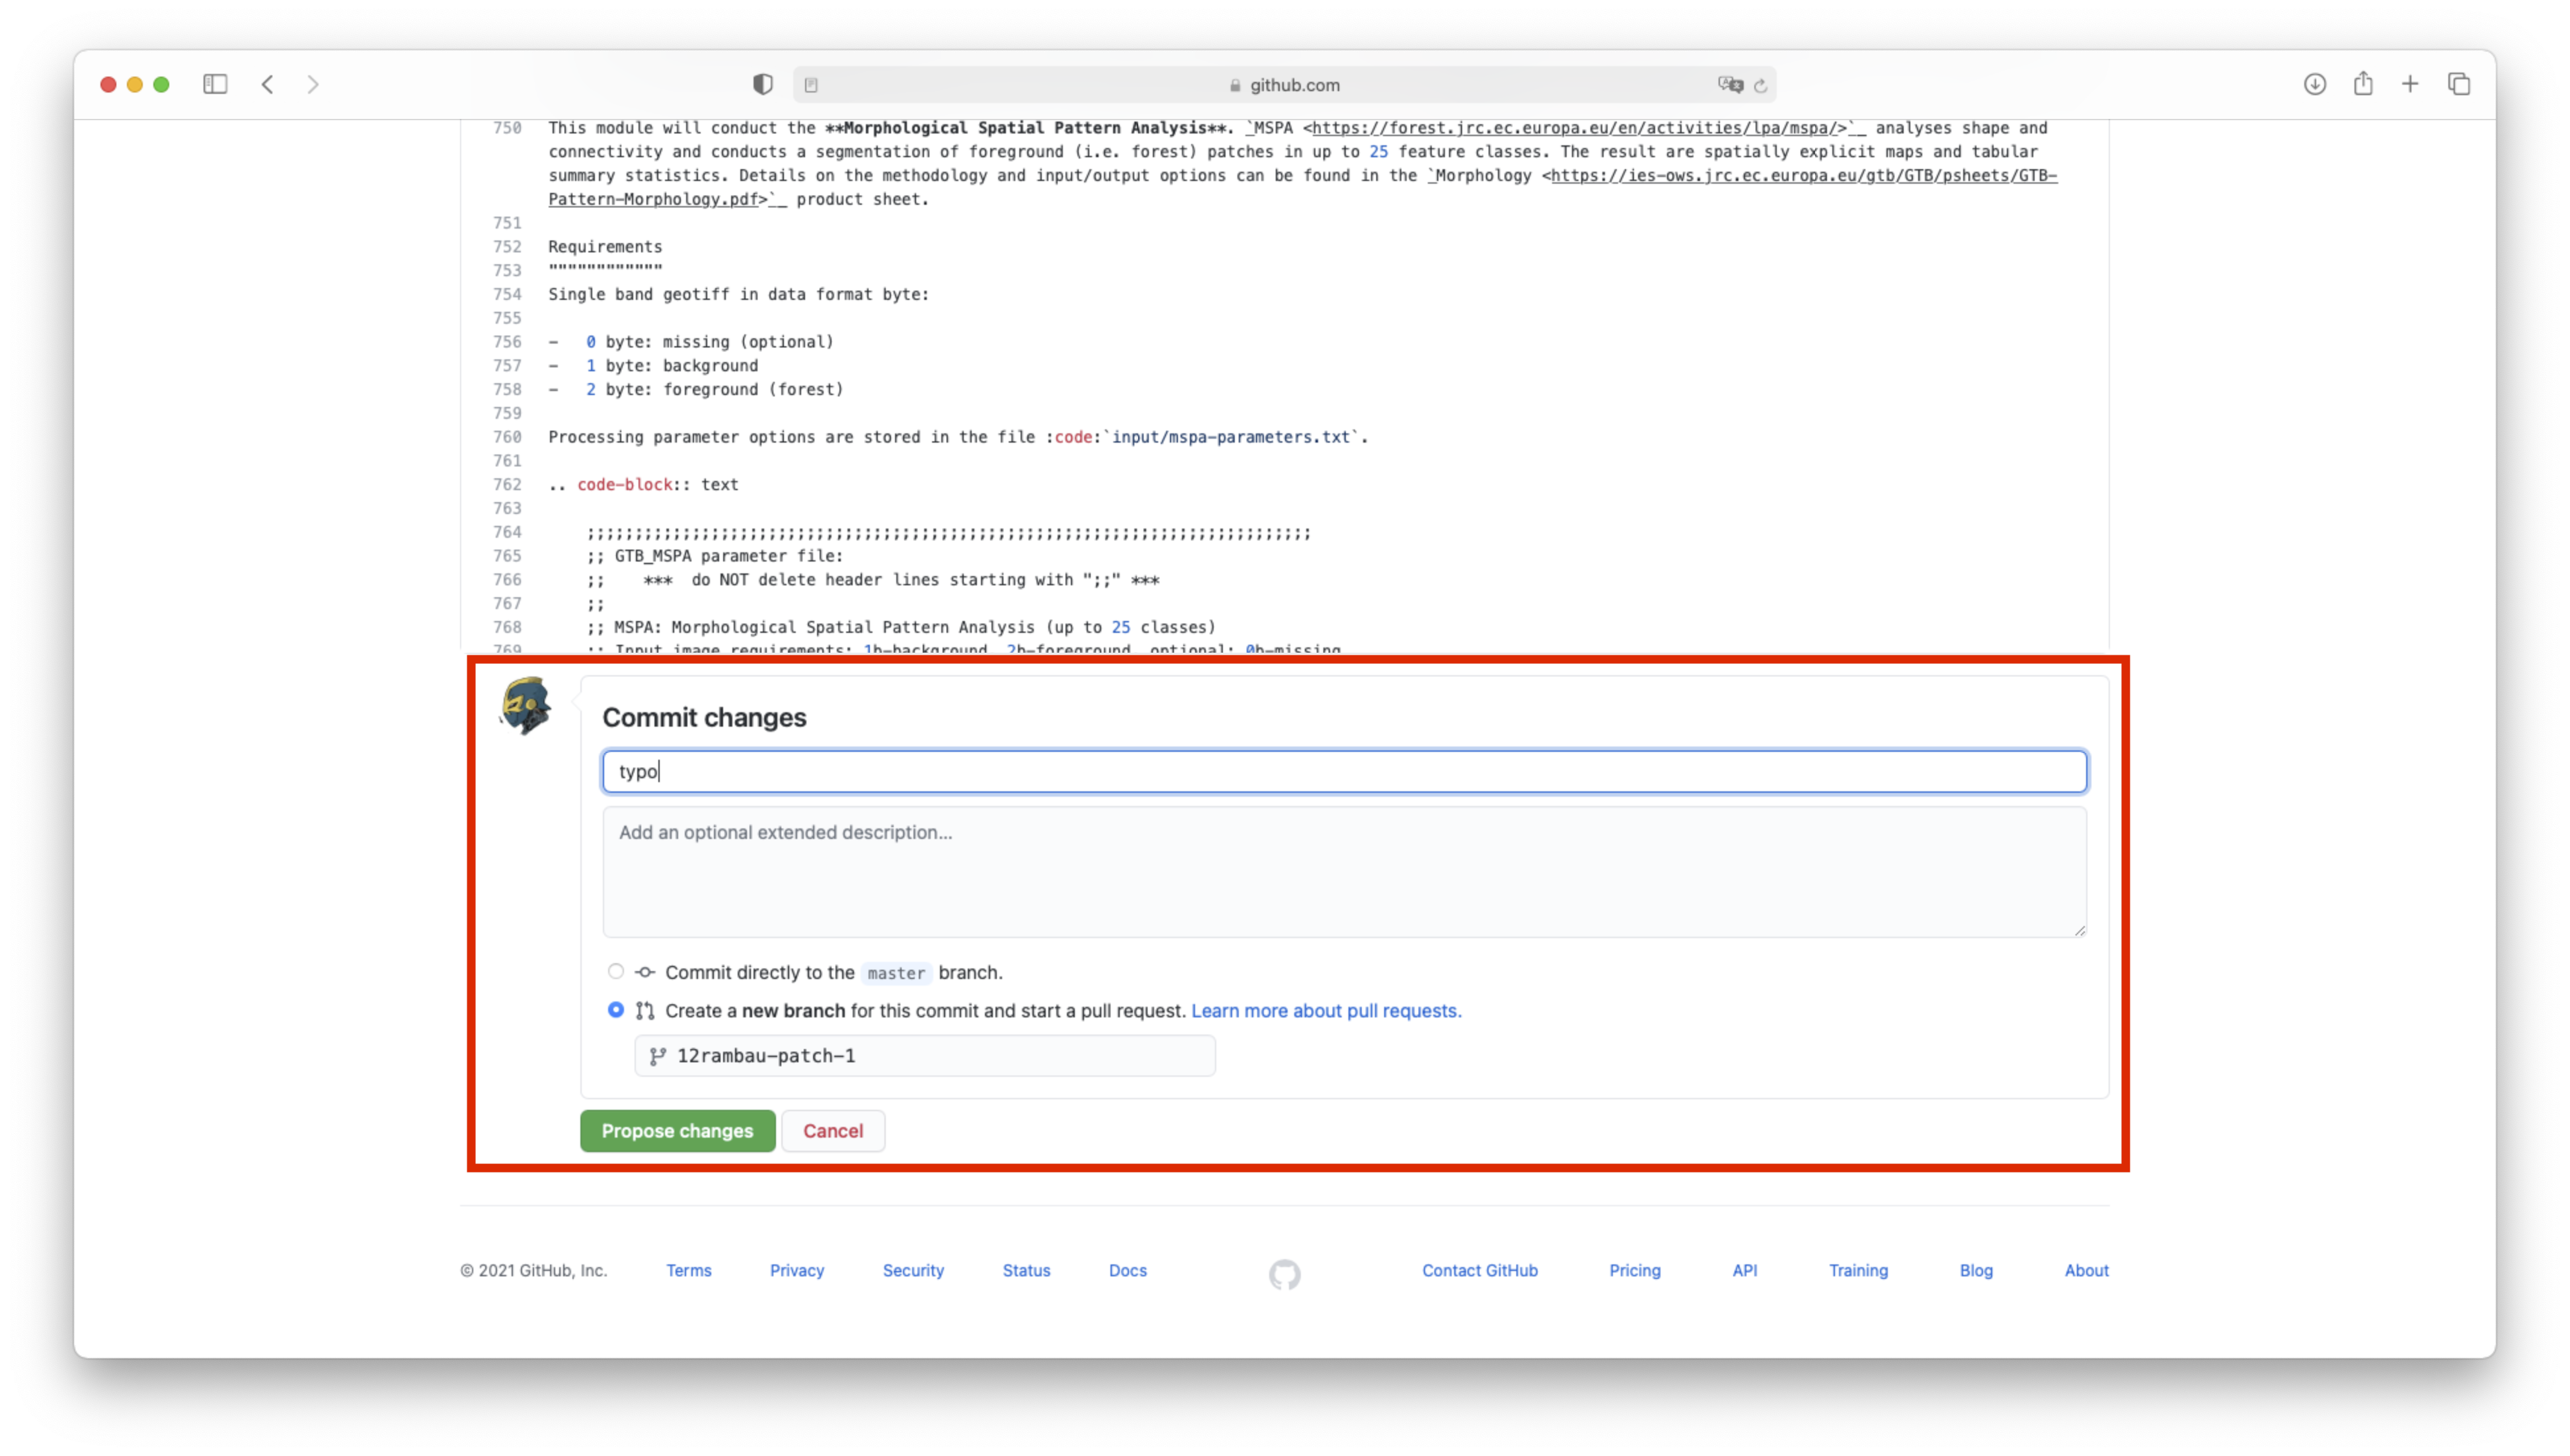Open Learn more about pull requests link
Viewport: 2570px width, 1456px height.
[1325, 1011]
